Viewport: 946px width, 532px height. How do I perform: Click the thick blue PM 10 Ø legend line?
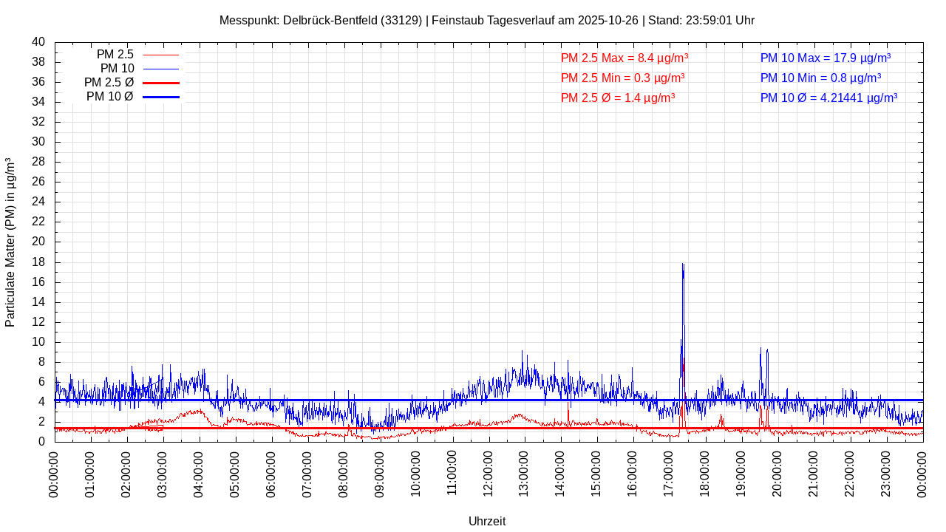(x=160, y=97)
